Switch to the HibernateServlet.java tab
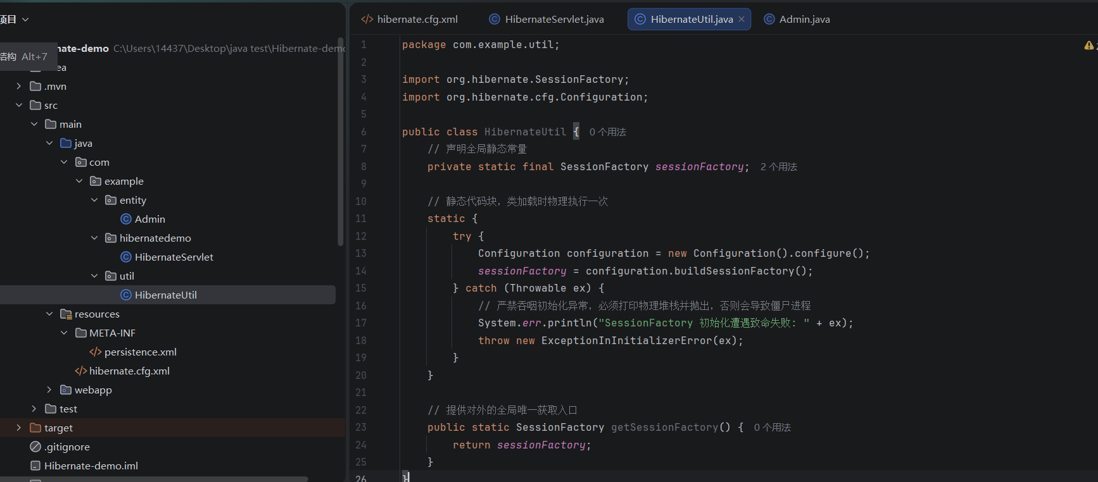Image resolution: width=1098 pixels, height=482 pixels. point(546,19)
